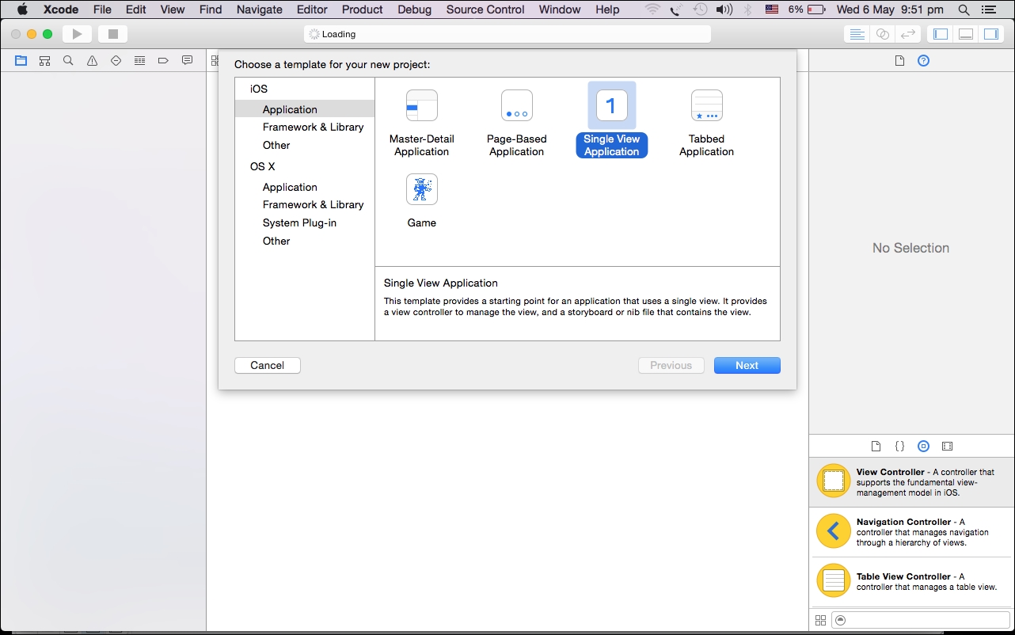Image resolution: width=1015 pixels, height=635 pixels.
Task: Show the File inspector in utilities pane
Action: coord(899,60)
